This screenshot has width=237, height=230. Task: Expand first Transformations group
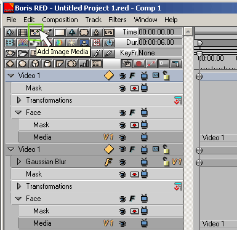click(19, 100)
